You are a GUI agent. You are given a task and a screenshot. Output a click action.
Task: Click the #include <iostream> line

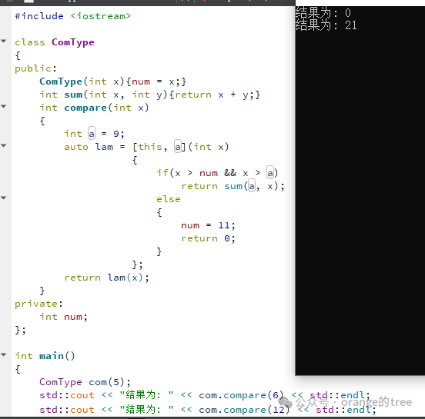tap(73, 16)
